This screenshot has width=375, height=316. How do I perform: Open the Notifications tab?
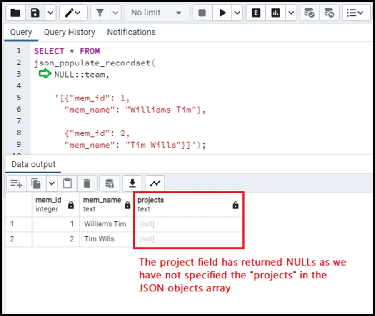(x=131, y=32)
